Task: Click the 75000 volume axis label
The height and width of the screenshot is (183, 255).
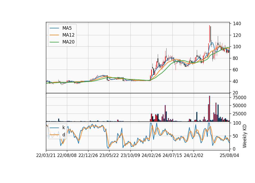Action: click(240, 98)
